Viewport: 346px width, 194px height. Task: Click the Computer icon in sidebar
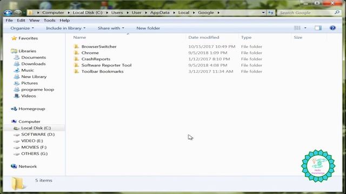pyautogui.click(x=14, y=121)
